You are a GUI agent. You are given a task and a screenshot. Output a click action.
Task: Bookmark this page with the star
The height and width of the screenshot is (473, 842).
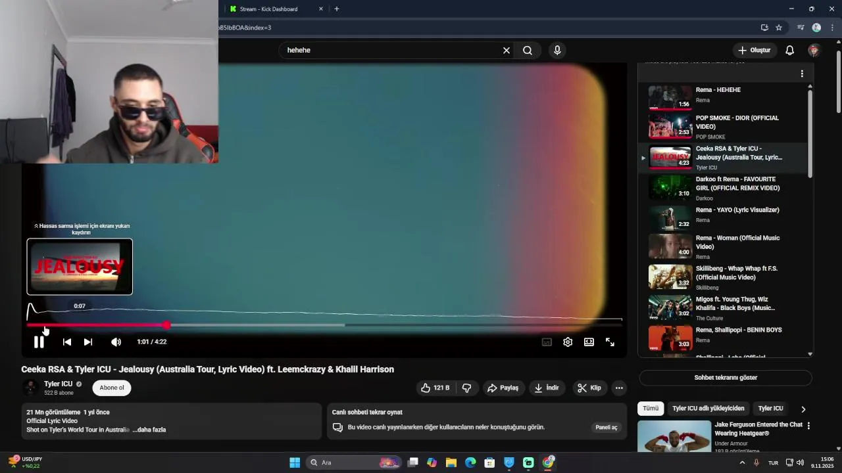tap(779, 28)
